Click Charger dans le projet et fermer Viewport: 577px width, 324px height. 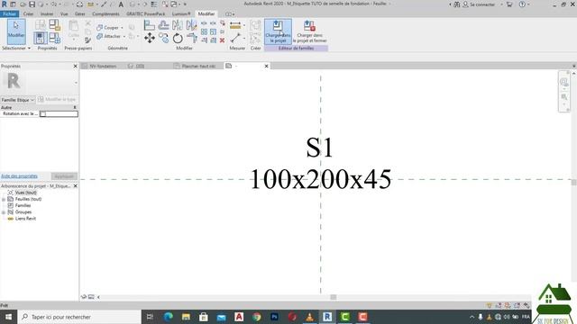pos(309,31)
